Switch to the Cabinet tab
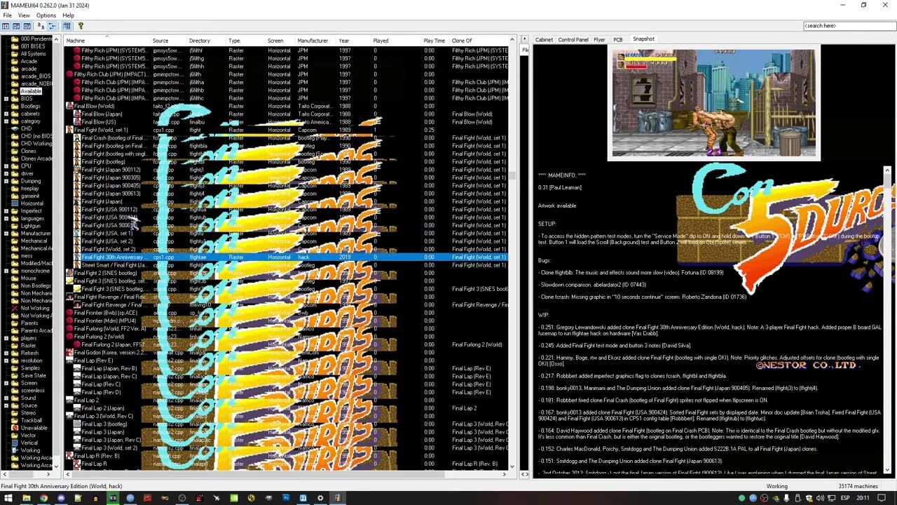The image size is (897, 505). 544,40
